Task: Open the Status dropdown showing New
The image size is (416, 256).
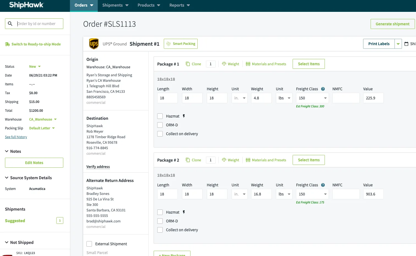Action: 35,66
